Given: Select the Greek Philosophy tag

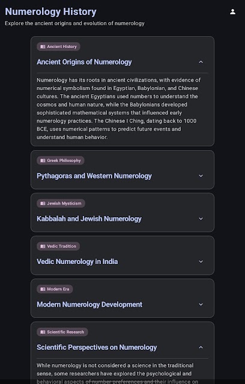Looking at the screenshot, I should point(61,160).
